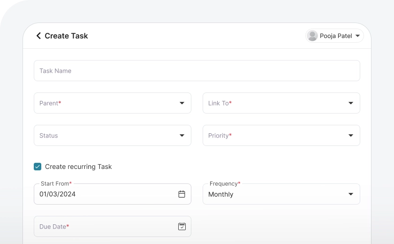Viewport: 394px width, 244px height.
Task: Focus the Task Name input field
Action: (x=197, y=71)
